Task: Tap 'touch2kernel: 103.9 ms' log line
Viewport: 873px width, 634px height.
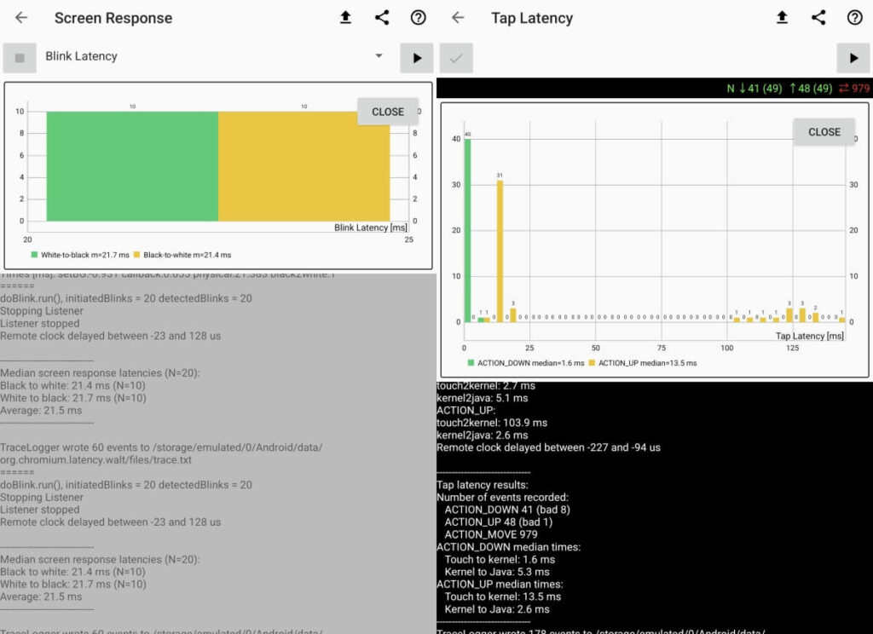Action: click(492, 423)
